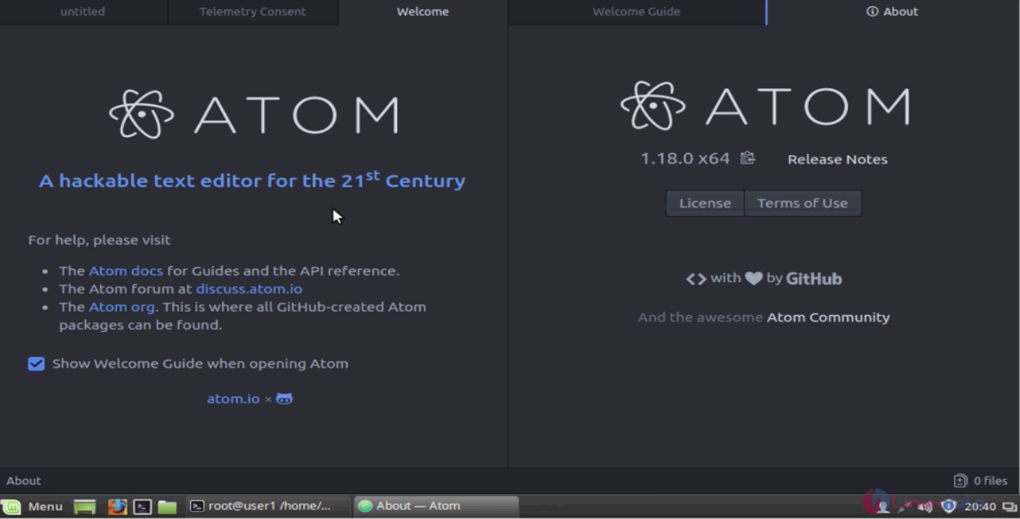1020x519 pixels.
Task: Select the About — Atom taskbar window
Action: click(435, 506)
